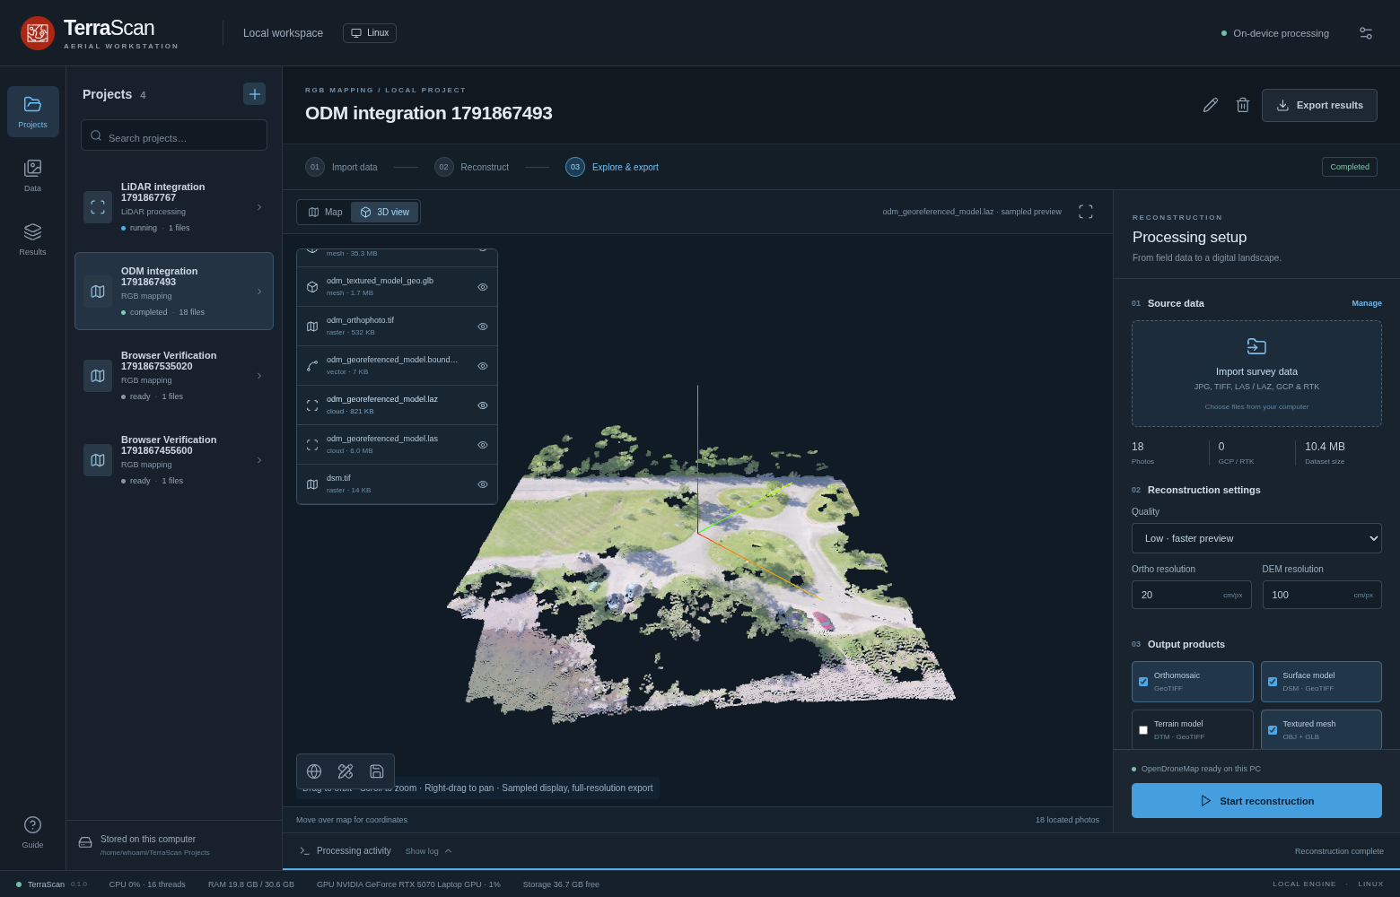
Task: Click point cloud icon of odm_georeferenced_model.laz
Action: 312,405
